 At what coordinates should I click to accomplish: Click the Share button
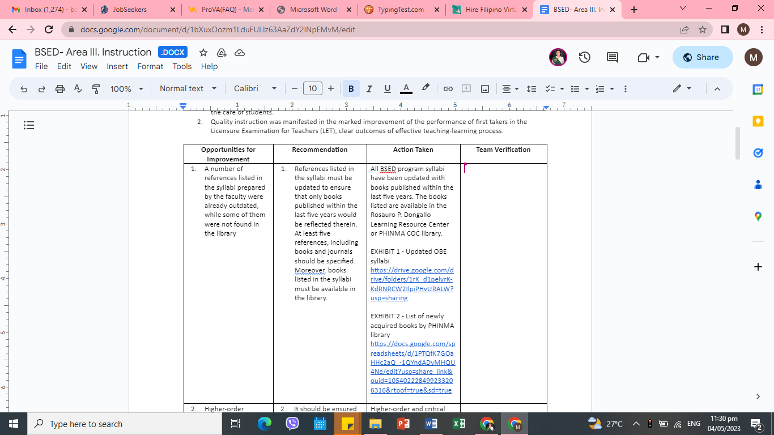[703, 57]
